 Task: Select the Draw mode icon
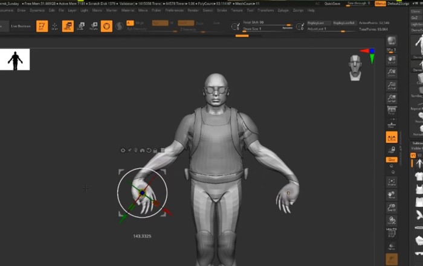(x=55, y=26)
